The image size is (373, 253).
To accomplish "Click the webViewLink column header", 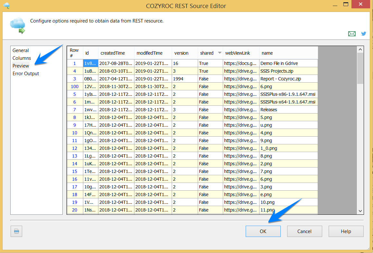I will click(241, 53).
